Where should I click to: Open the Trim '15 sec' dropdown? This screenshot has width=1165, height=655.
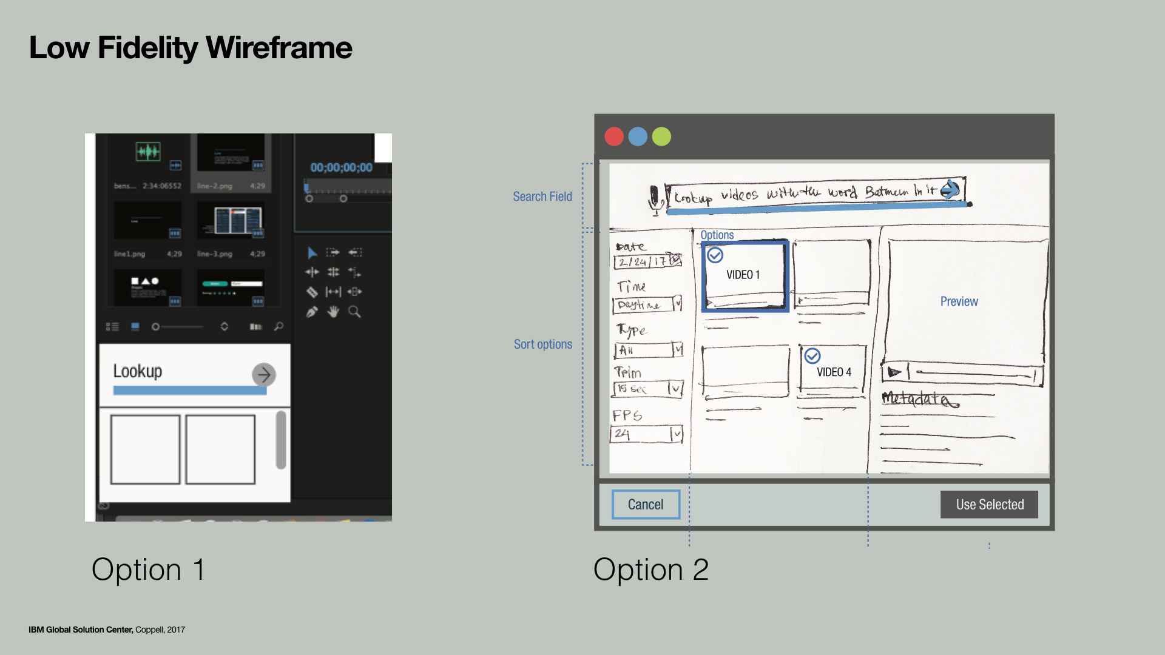pyautogui.click(x=675, y=388)
